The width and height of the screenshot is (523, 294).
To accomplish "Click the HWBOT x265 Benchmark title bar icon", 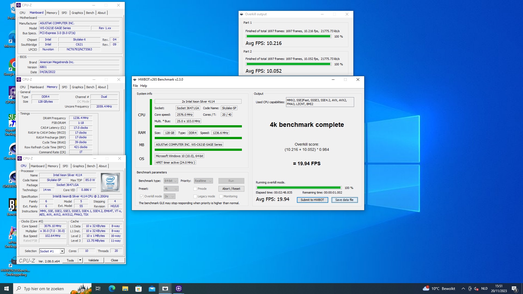I will pos(135,79).
